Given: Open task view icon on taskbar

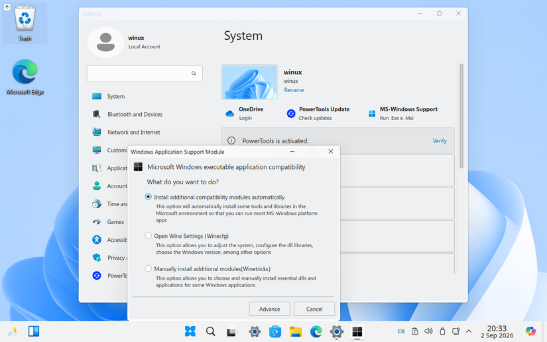Looking at the screenshot, I should pos(231,331).
